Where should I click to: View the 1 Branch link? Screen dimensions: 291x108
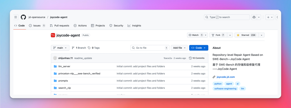coord(79,48)
